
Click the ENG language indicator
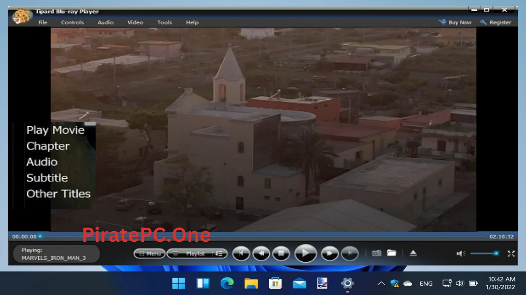tap(426, 284)
